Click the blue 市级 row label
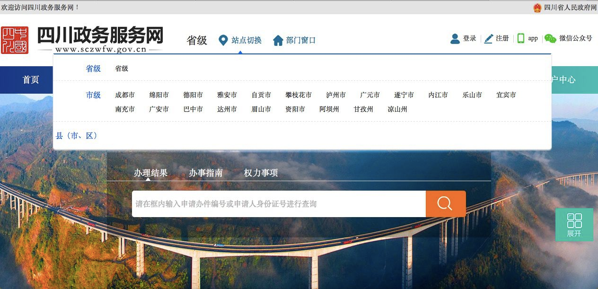 [93, 95]
